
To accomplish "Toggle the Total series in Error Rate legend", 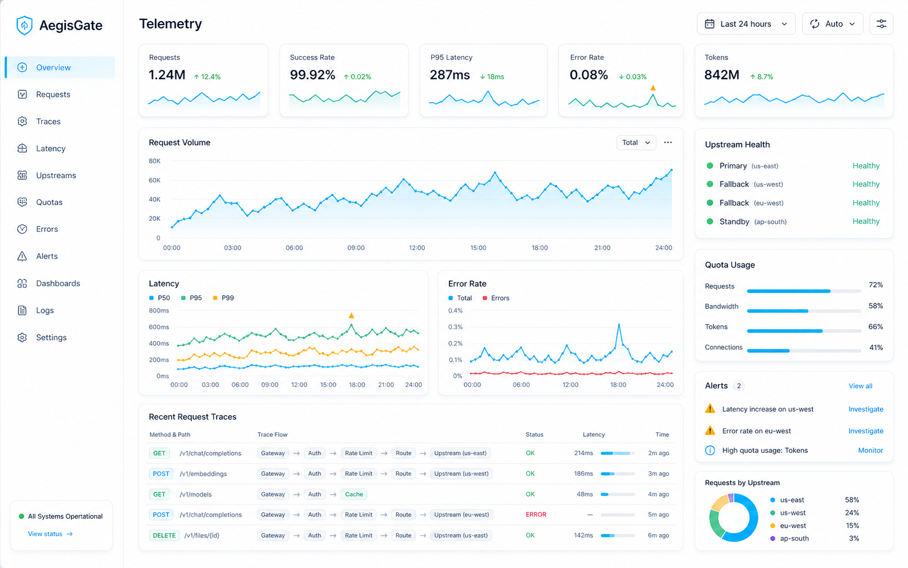I will [460, 298].
